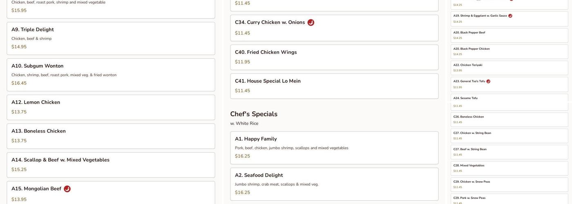Click the spicy icon beside Mongolian Beef

pos(67,189)
